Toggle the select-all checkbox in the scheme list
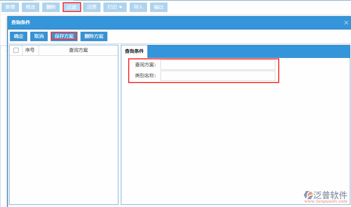 (16, 50)
